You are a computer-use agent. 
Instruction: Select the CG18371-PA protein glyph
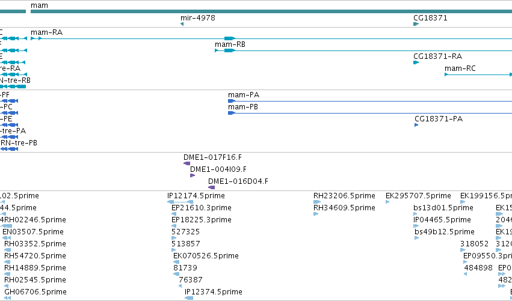416,125
